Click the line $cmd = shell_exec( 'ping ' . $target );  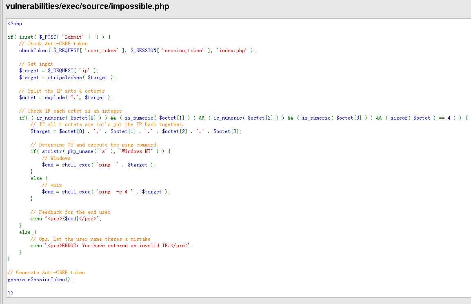click(x=99, y=165)
